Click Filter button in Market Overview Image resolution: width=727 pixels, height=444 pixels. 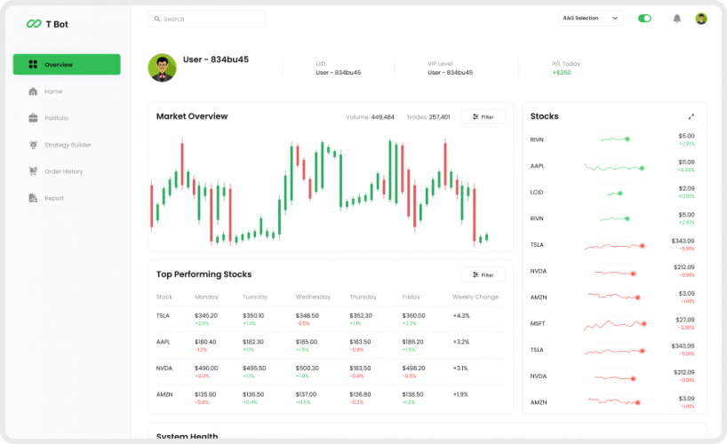(x=483, y=117)
